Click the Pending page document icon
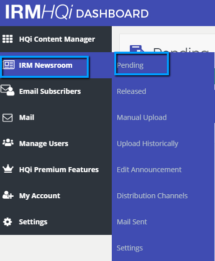The image size is (215, 261). click(137, 49)
